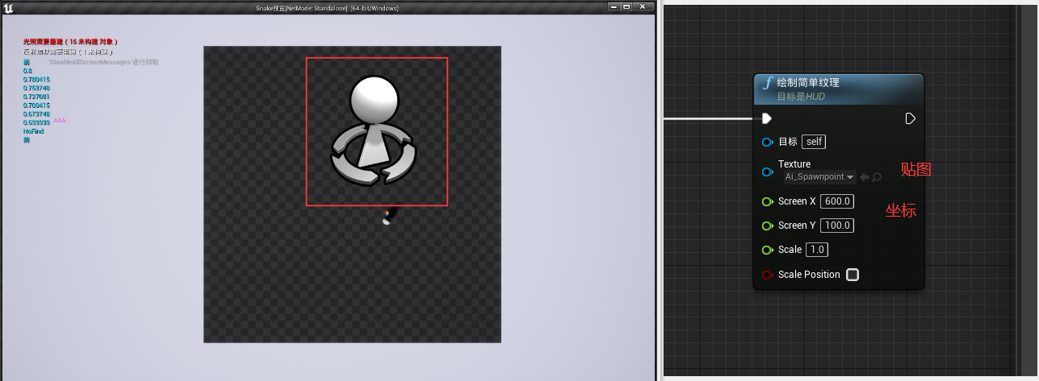Open the Ai_Spawnpoint texture dropdown
The image size is (1039, 381).
(819, 176)
